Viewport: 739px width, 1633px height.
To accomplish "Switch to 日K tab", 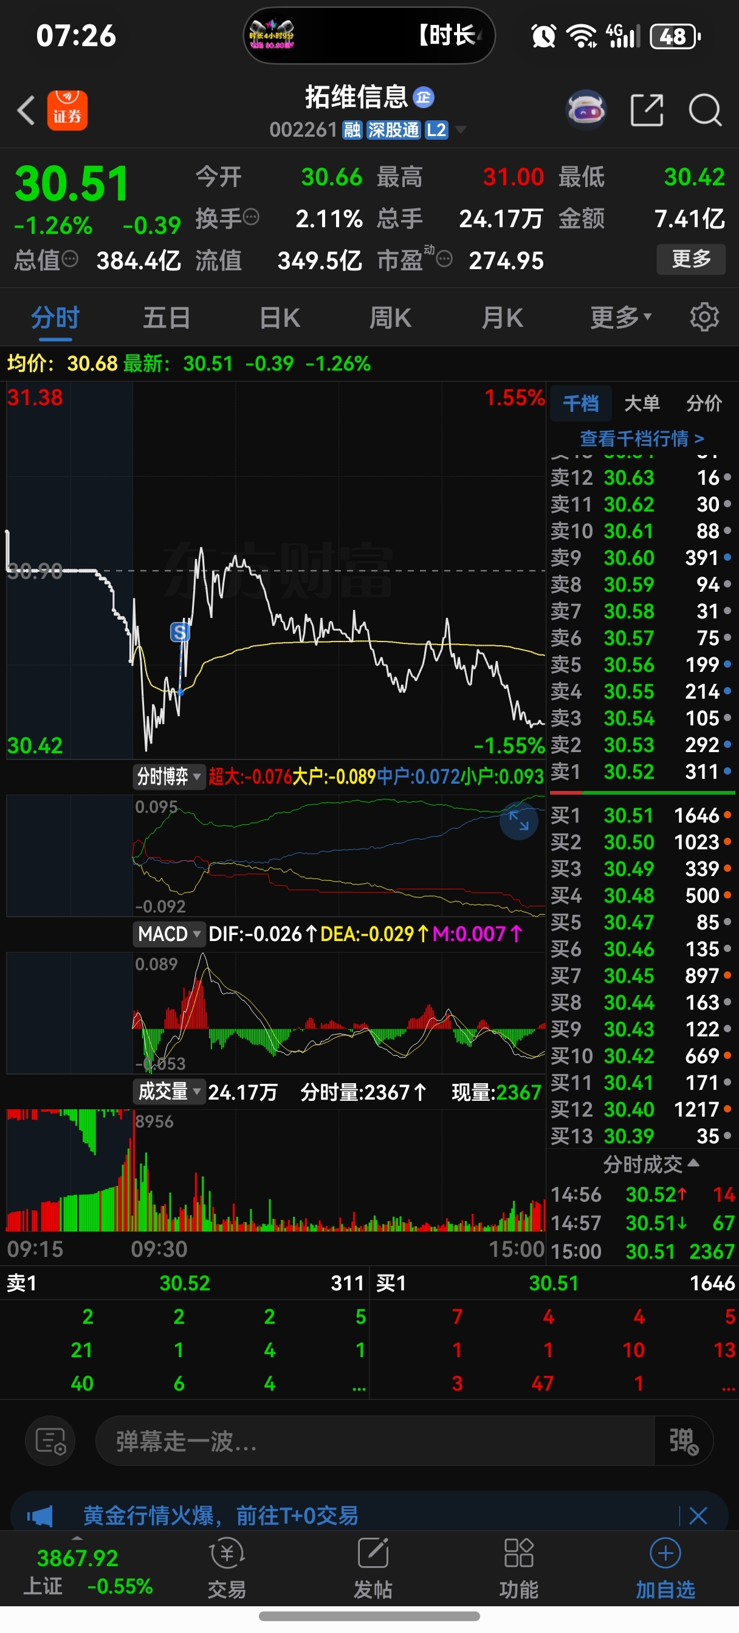I will click(280, 317).
